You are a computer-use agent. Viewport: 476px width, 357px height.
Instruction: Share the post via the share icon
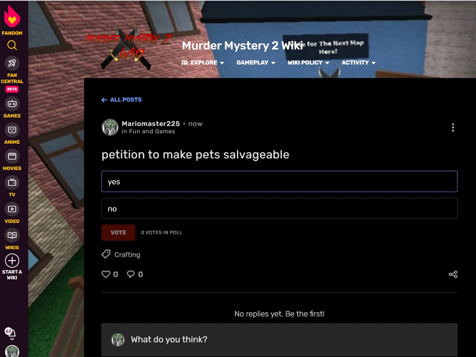tap(453, 274)
